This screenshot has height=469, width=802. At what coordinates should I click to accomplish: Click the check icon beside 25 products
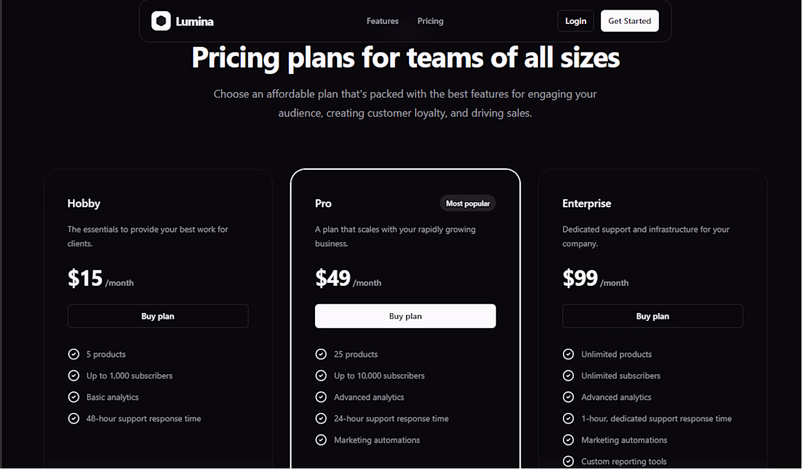coord(321,354)
